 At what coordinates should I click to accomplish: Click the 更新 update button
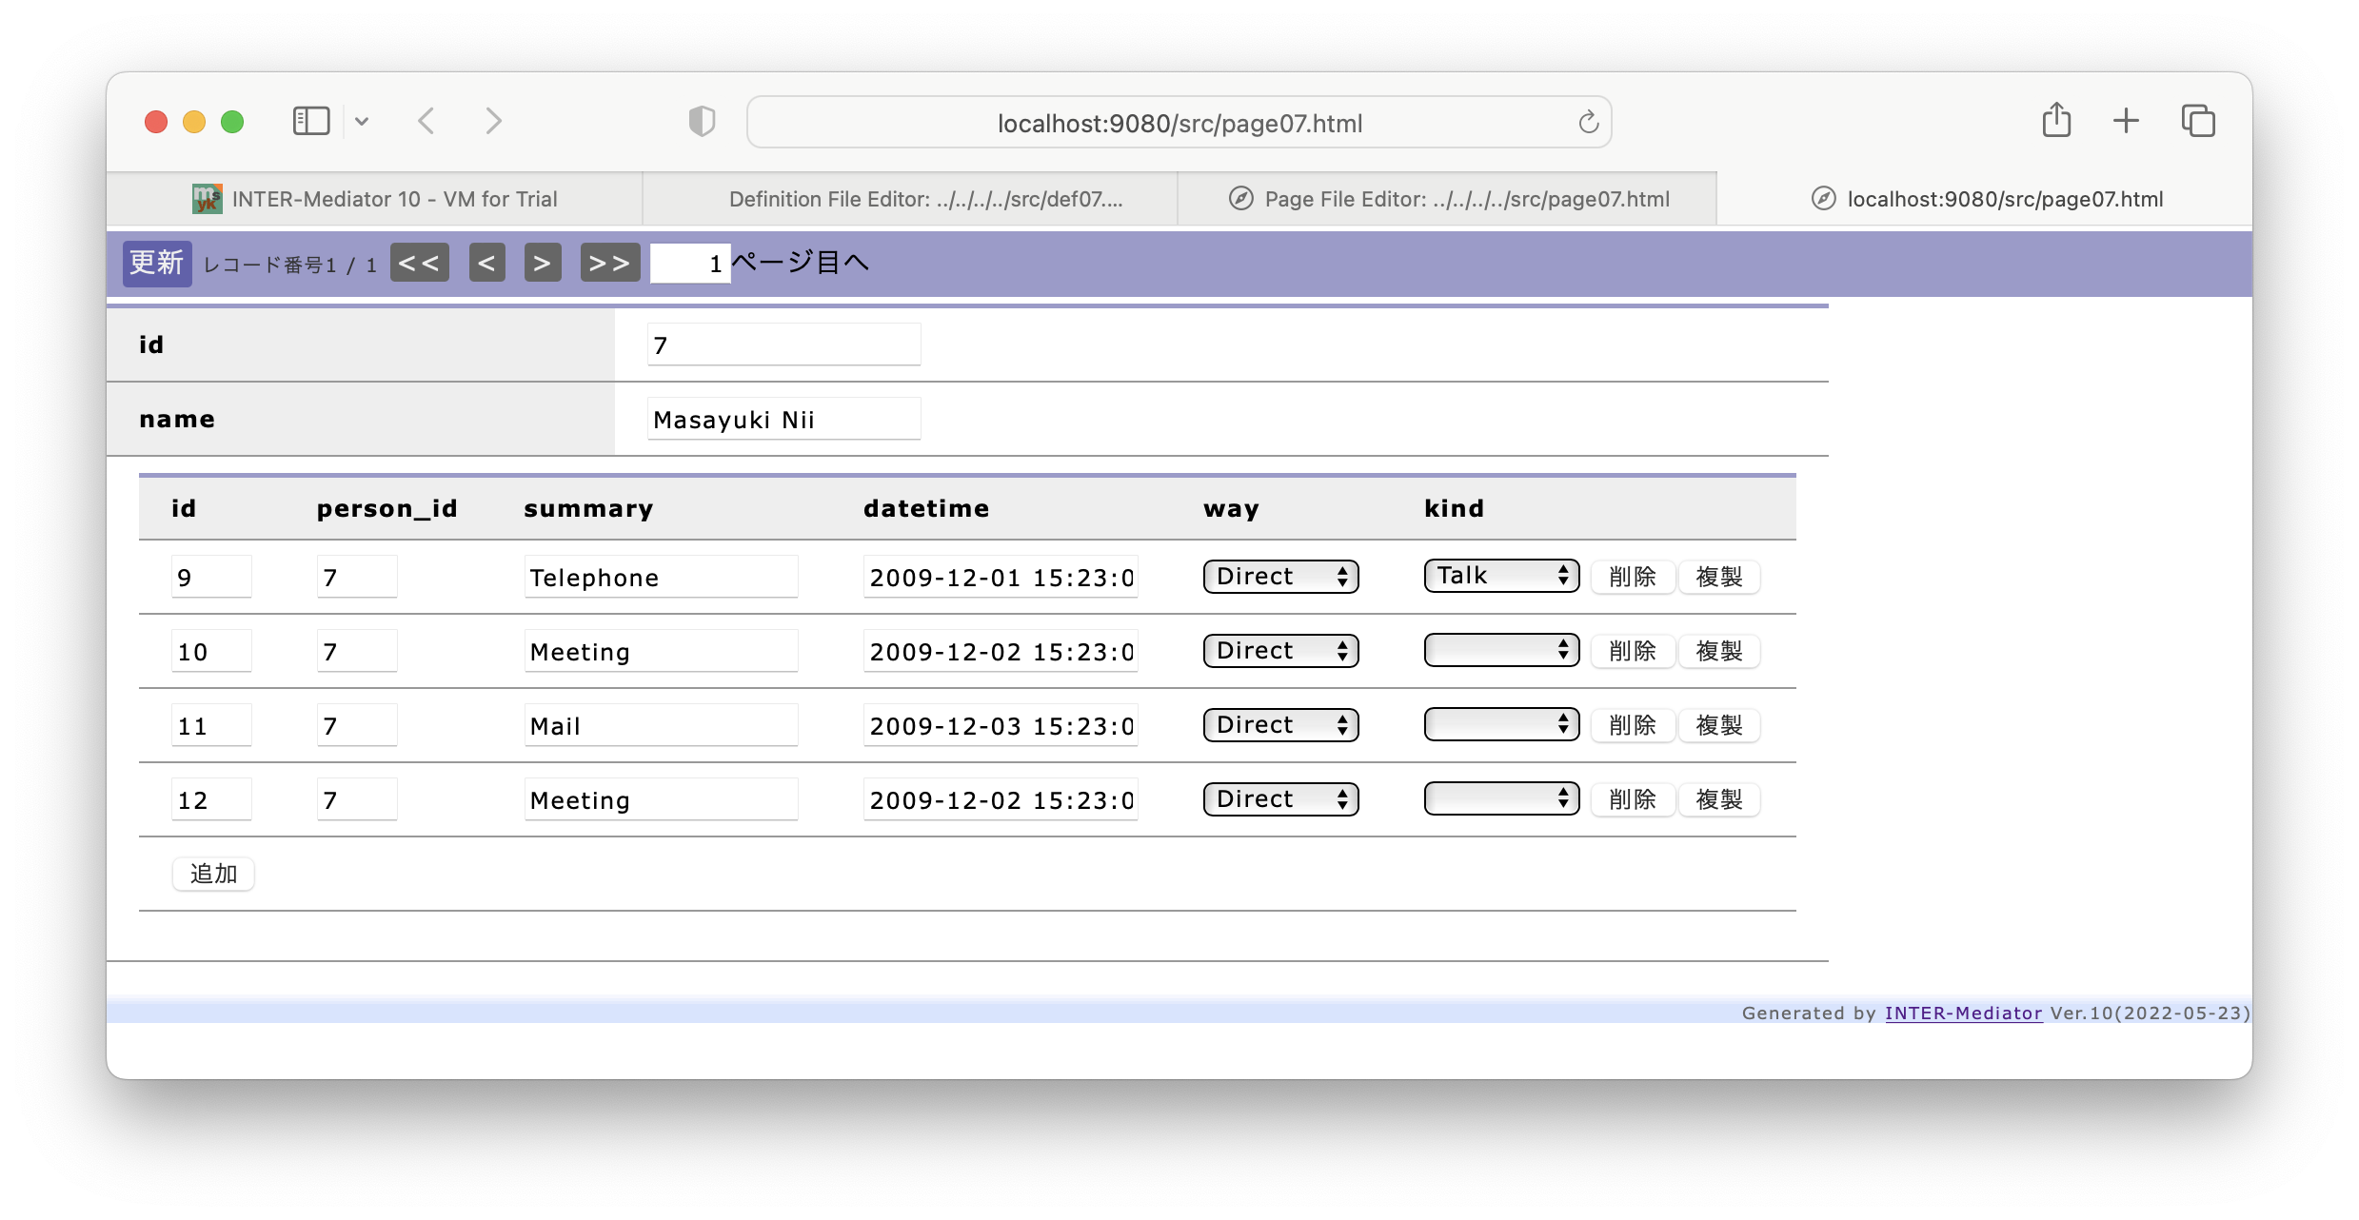tap(157, 263)
